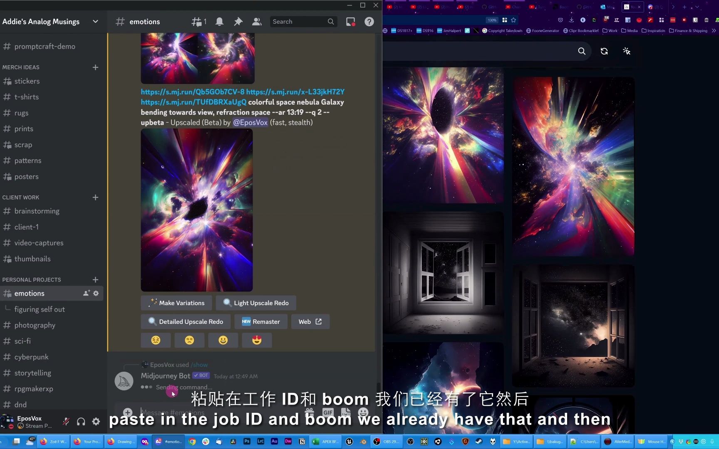This screenshot has height=449, width=719.
Task: Open the Media bookmarks folder
Action: [x=629, y=31]
